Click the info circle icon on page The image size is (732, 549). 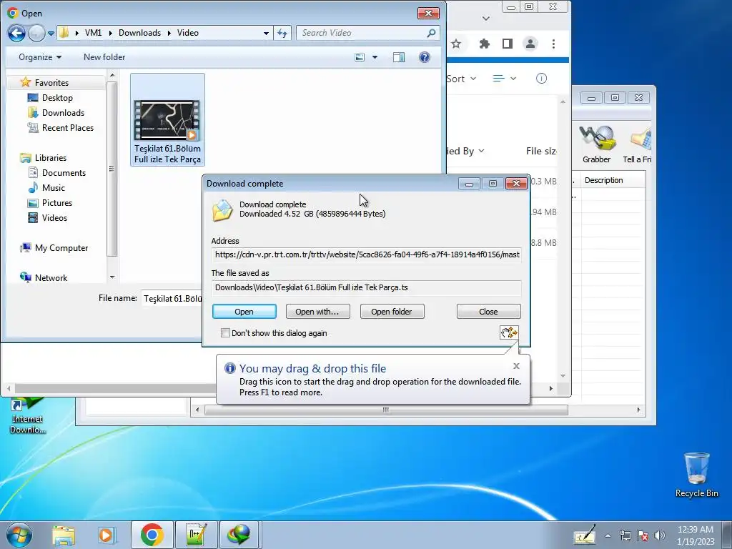(x=541, y=79)
